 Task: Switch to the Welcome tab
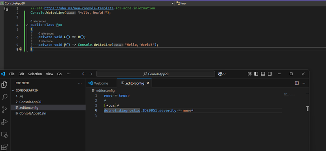coord(101,83)
